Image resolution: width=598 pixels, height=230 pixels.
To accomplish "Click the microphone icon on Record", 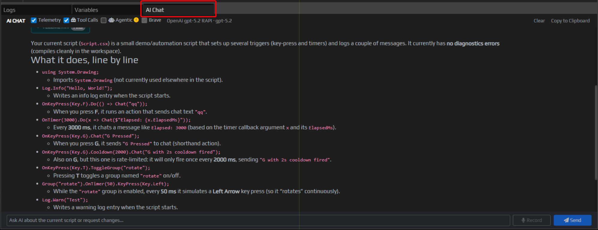I will (x=523, y=220).
